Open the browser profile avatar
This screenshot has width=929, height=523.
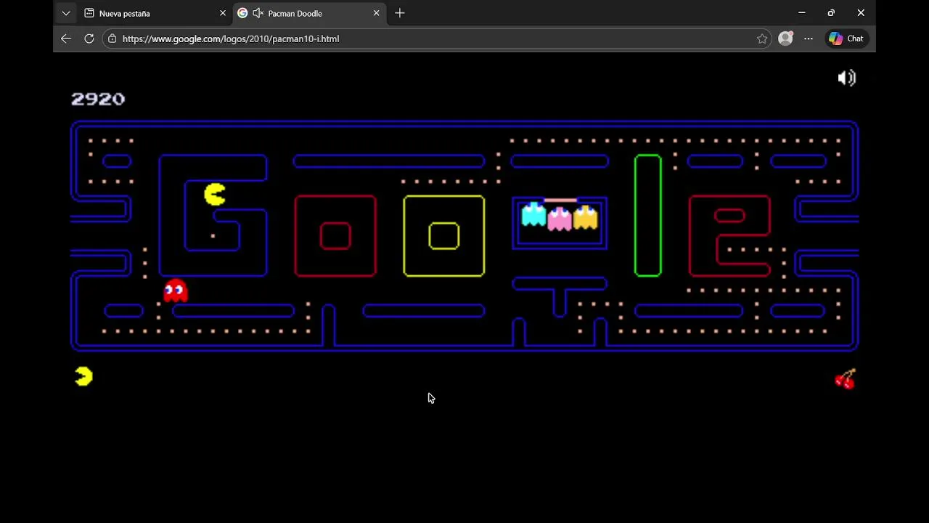click(785, 38)
